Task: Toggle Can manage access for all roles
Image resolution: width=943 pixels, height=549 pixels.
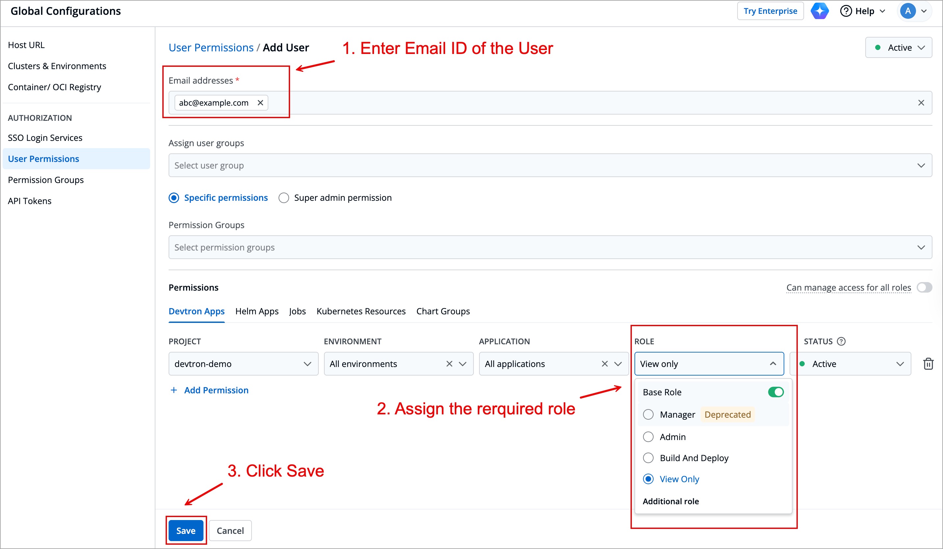Action: (x=924, y=287)
